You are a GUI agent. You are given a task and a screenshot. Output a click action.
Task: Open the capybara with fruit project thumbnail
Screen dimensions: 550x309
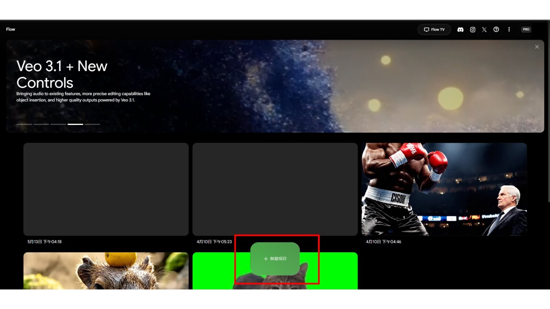[x=106, y=271]
